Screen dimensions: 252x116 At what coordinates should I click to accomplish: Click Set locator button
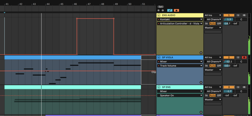point(160,7)
